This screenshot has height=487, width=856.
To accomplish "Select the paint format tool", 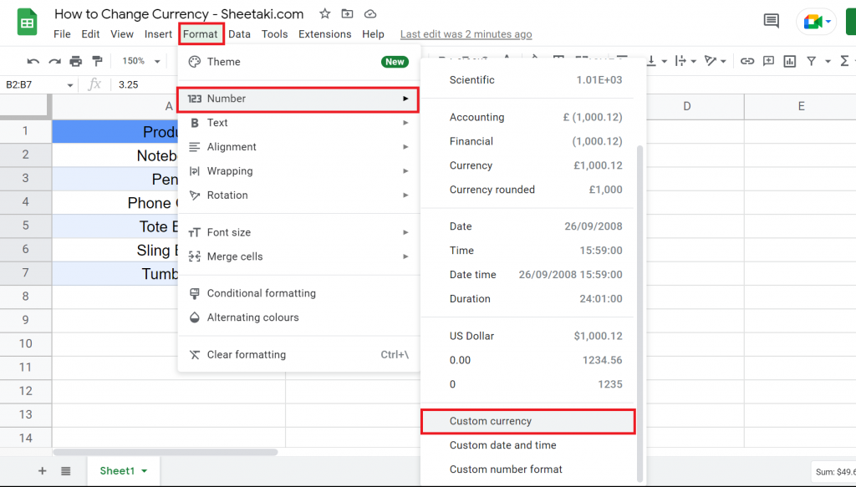I will point(96,60).
